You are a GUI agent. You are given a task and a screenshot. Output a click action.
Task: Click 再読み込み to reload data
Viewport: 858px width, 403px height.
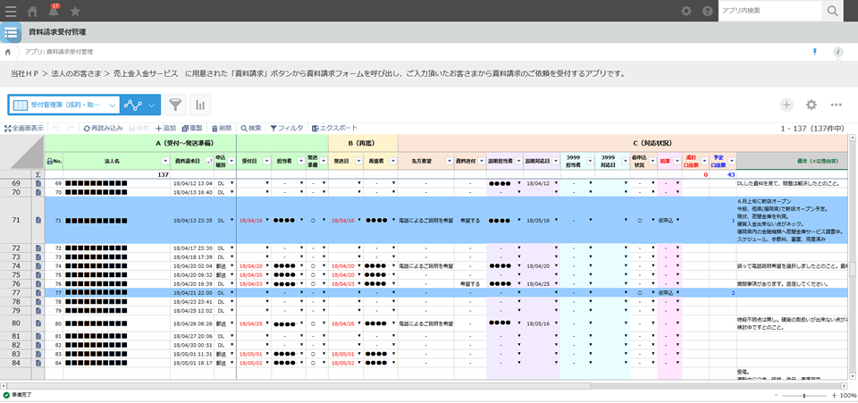click(103, 129)
